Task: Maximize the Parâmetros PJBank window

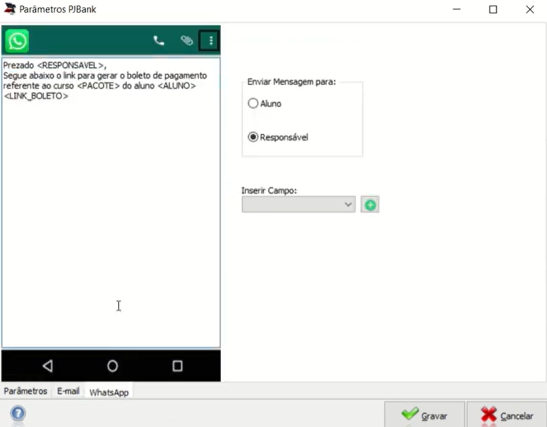Action: pyautogui.click(x=493, y=9)
